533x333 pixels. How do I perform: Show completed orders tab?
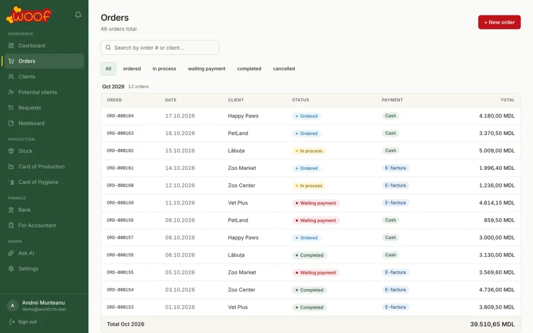[249, 69]
